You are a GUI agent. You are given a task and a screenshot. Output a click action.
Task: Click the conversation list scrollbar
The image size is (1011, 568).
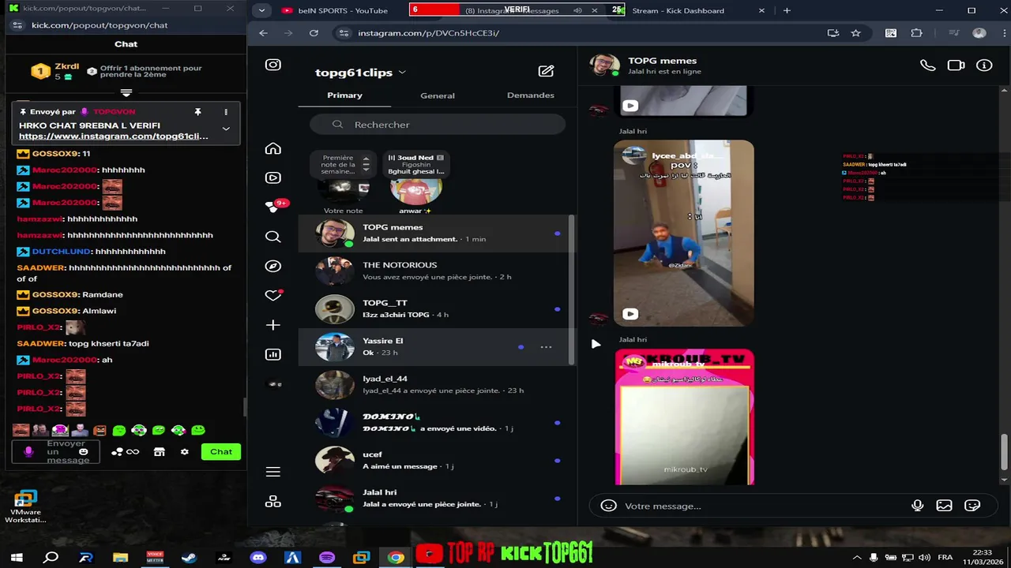(x=572, y=290)
